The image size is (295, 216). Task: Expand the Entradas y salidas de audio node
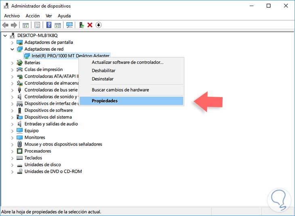[x=12, y=124]
